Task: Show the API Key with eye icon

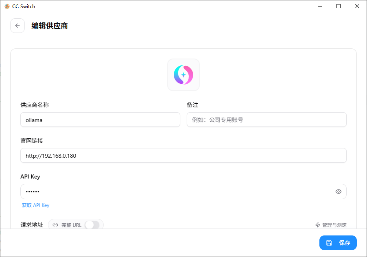Action: pos(338,192)
